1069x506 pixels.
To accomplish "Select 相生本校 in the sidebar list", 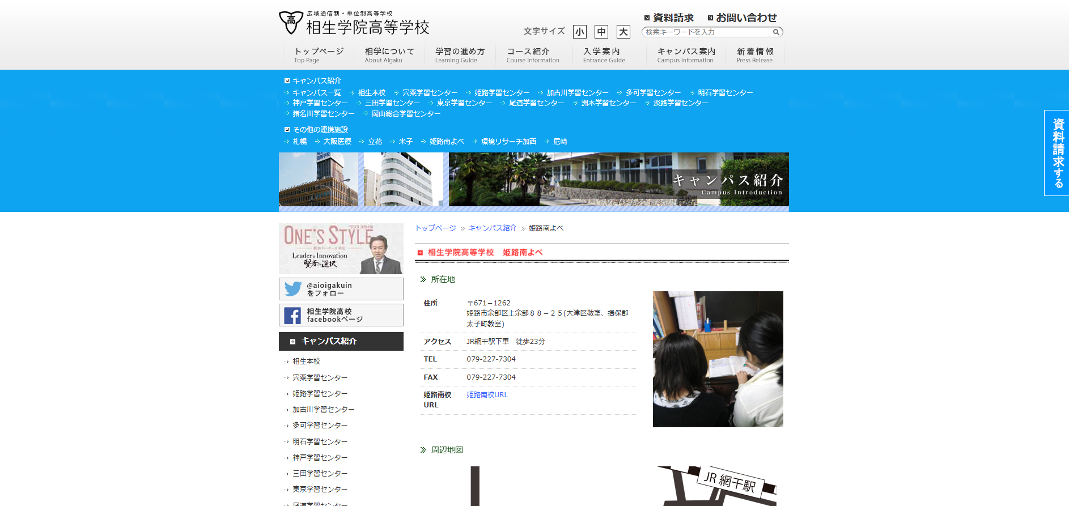I will [306, 362].
